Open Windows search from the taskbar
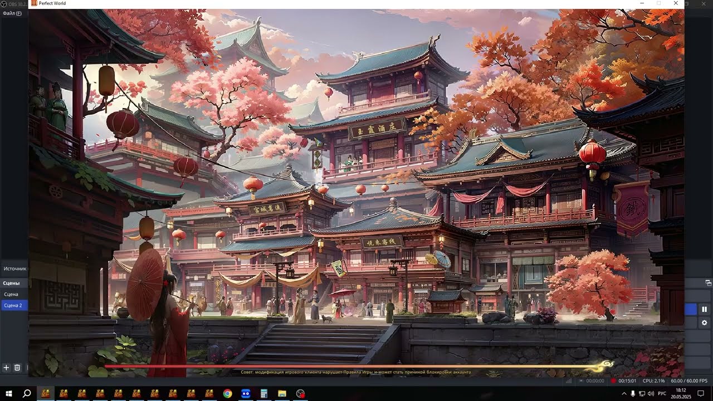This screenshot has width=713, height=401. point(27,394)
